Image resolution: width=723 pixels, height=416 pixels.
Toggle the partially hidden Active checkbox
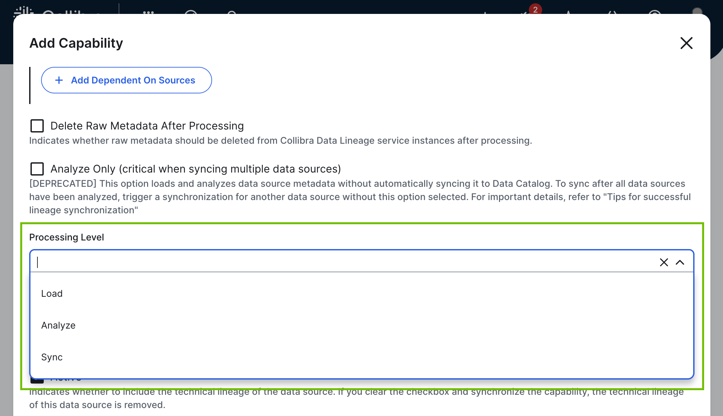click(37, 381)
